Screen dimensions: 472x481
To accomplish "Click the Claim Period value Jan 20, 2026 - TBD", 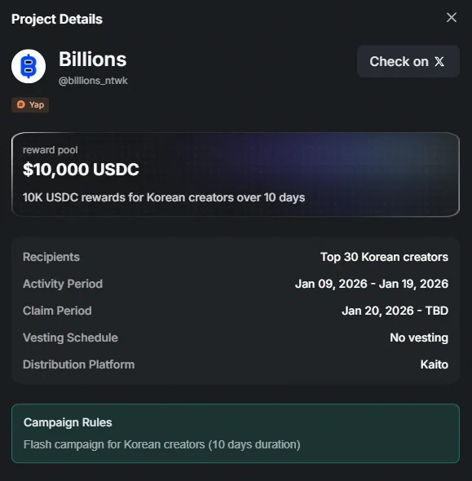I will tap(395, 311).
